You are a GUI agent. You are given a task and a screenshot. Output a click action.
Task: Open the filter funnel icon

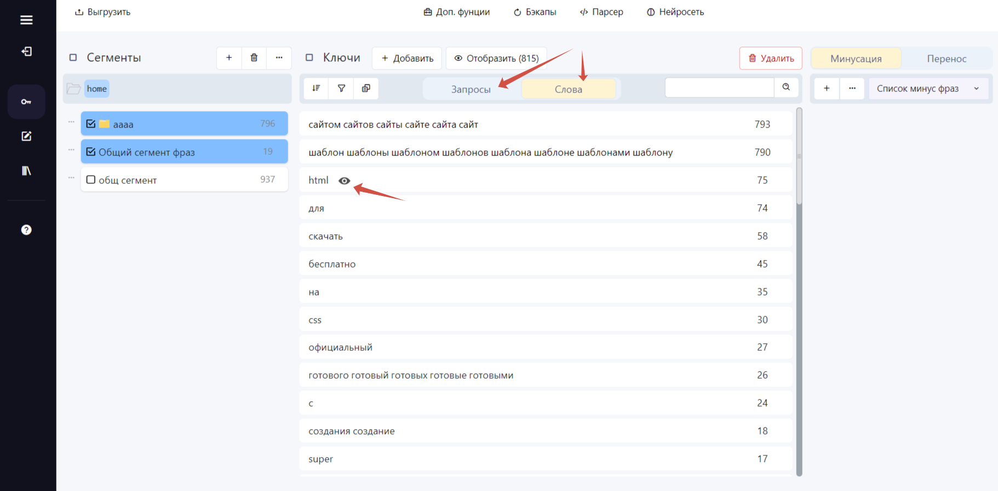click(341, 89)
